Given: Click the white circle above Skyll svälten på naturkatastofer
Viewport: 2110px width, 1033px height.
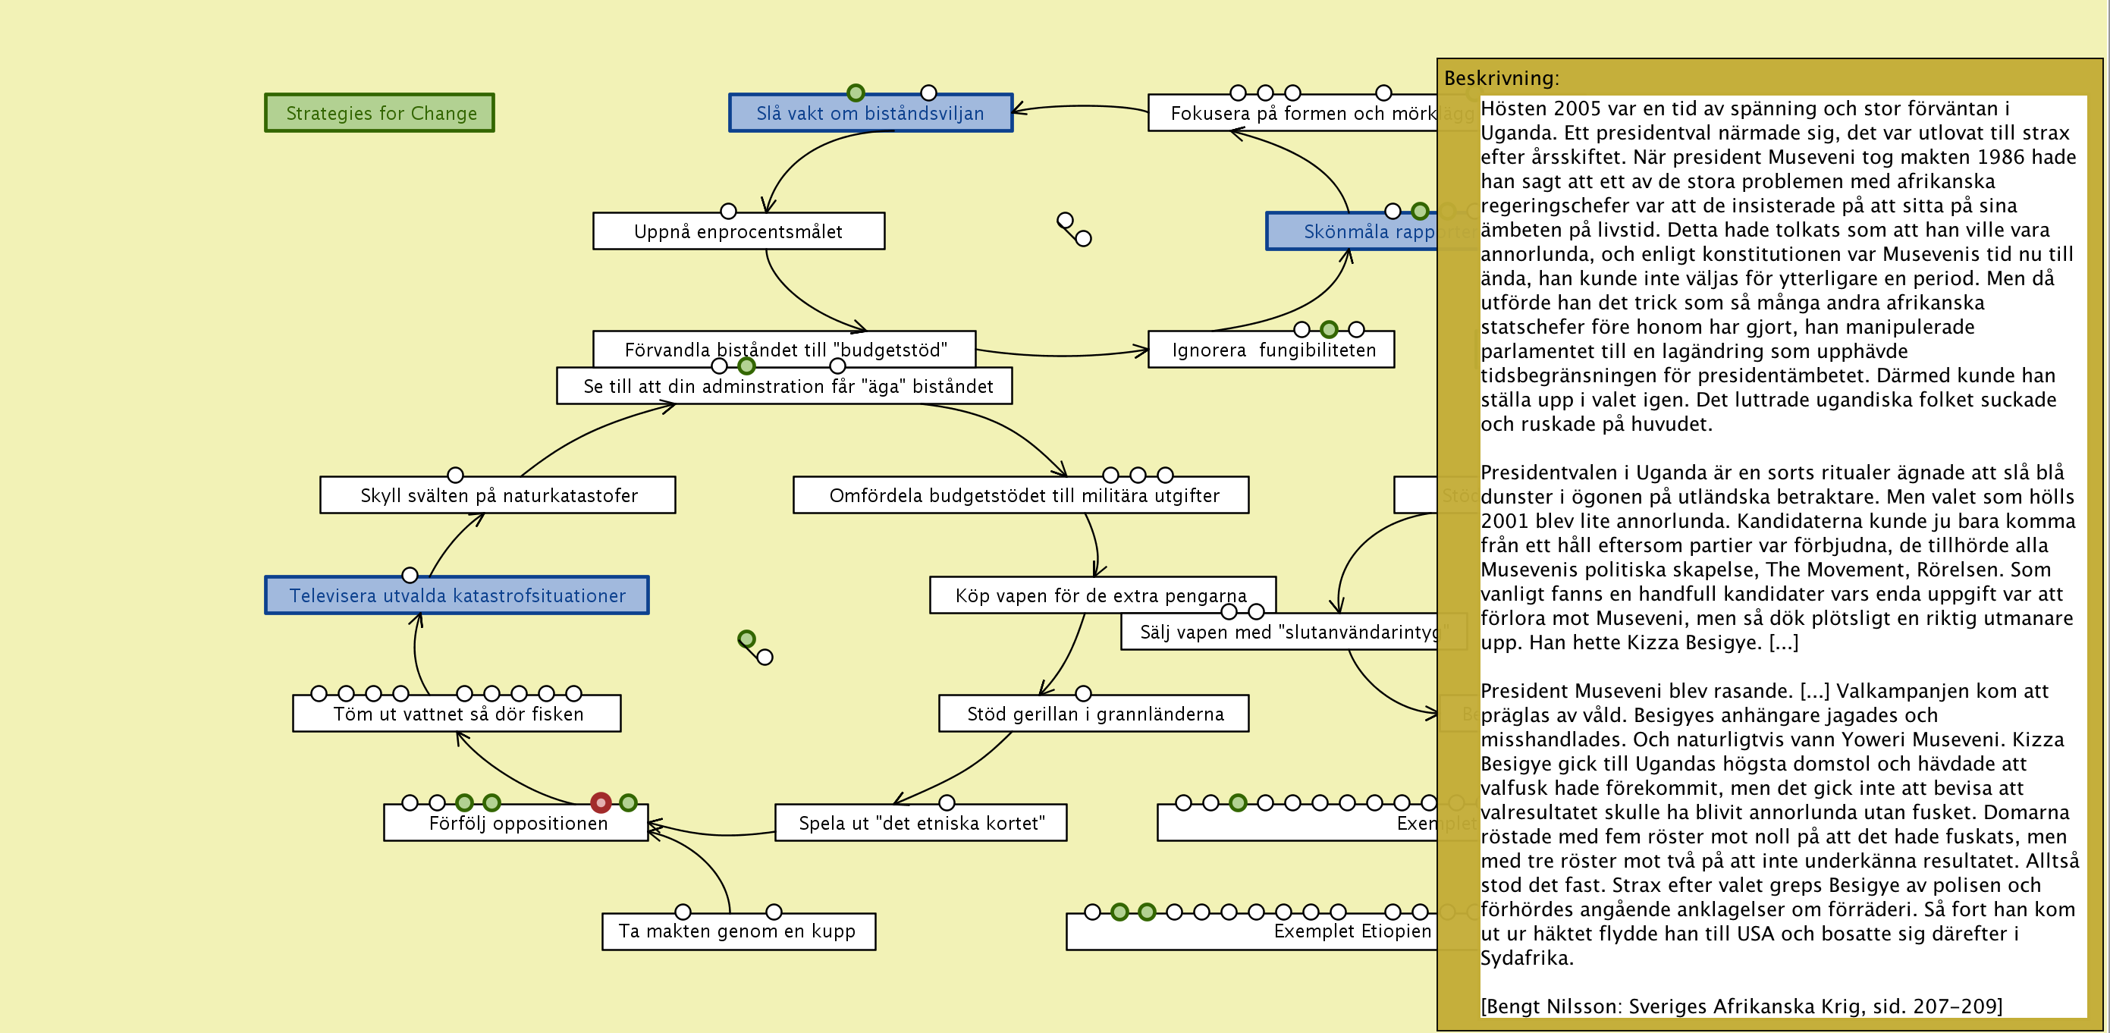Looking at the screenshot, I should (454, 475).
